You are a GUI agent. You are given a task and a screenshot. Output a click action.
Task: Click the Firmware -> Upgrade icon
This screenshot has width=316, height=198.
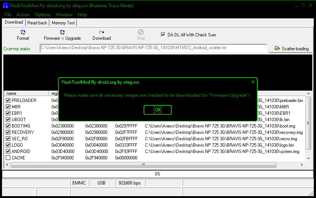pos(62,33)
